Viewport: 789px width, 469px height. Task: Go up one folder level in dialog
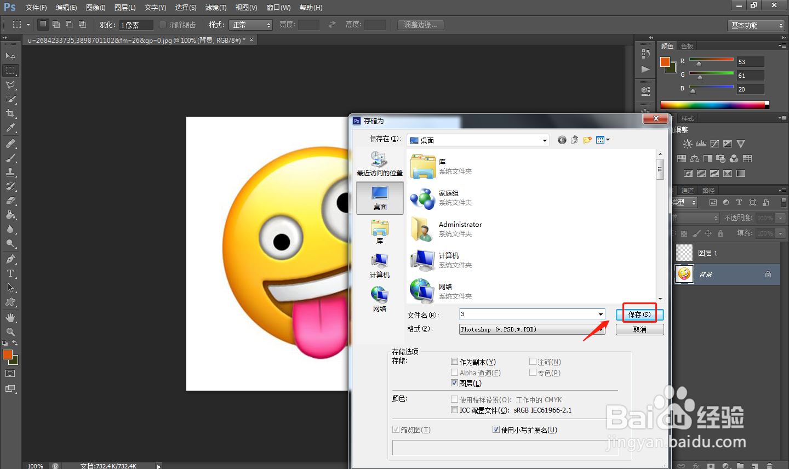click(574, 140)
